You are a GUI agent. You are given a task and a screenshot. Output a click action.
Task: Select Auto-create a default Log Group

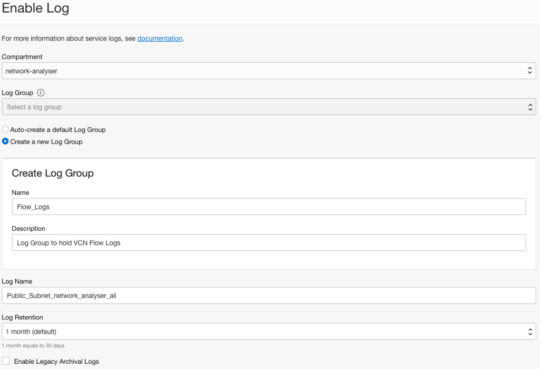(x=5, y=129)
